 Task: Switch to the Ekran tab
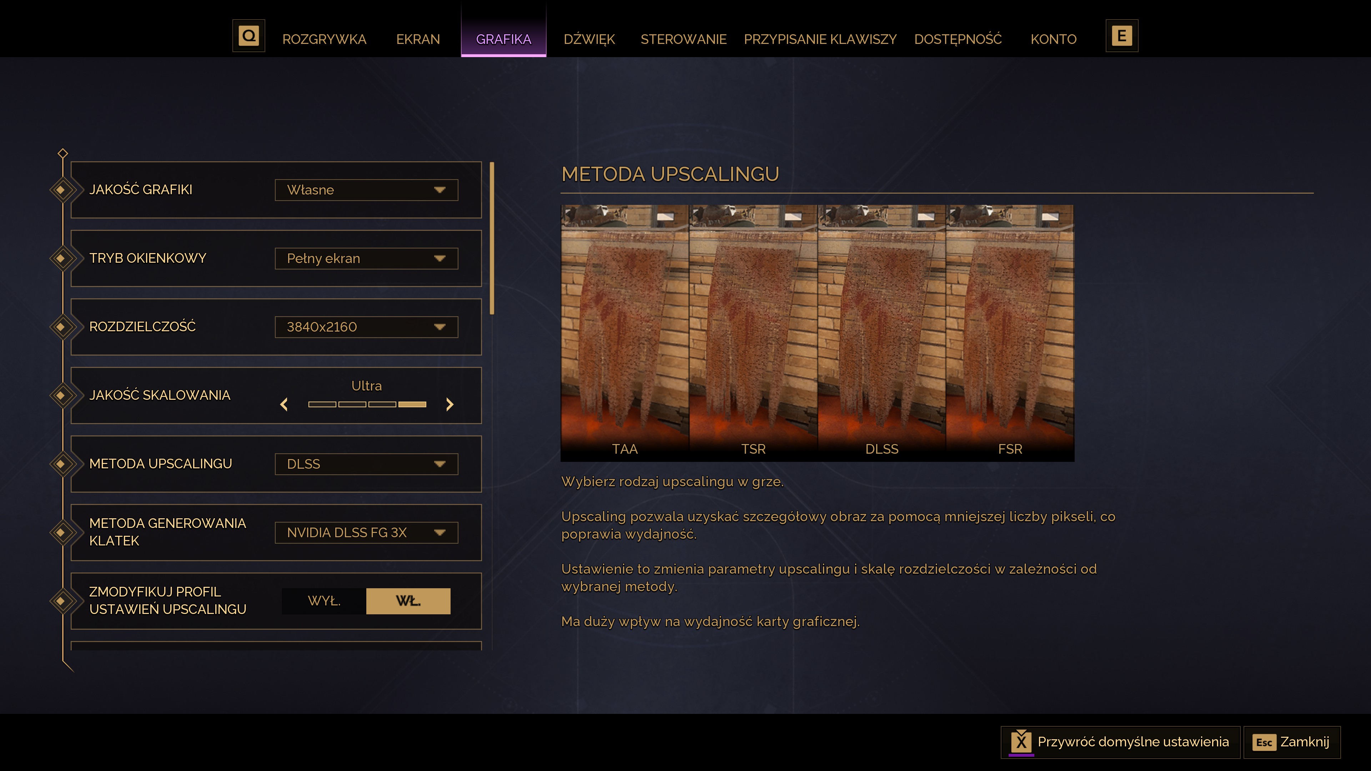tap(418, 39)
